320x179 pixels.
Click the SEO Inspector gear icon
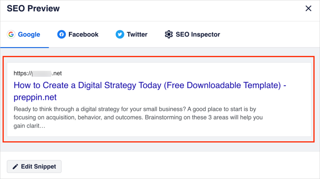pyautogui.click(x=169, y=34)
